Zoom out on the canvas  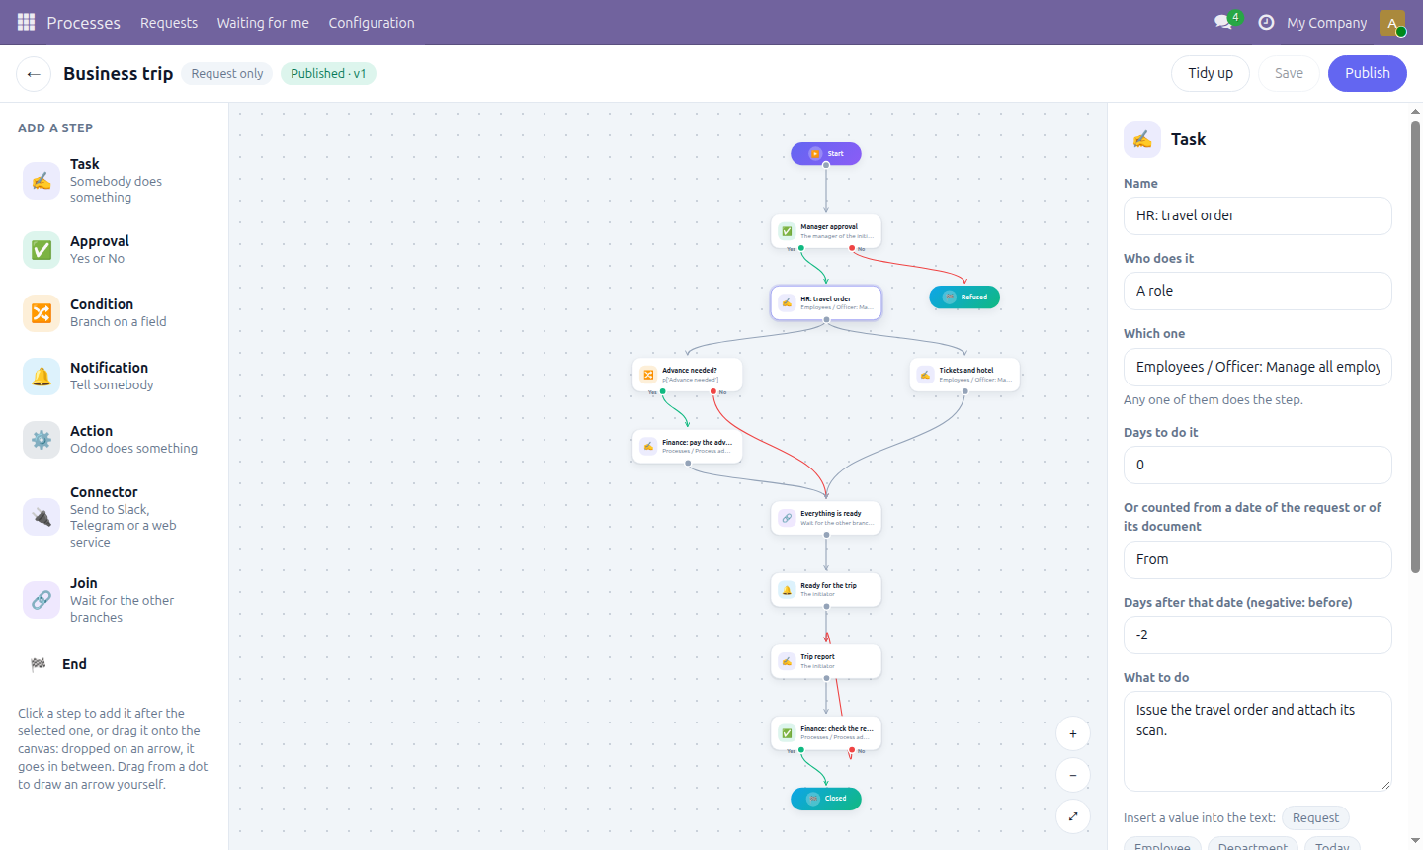(1073, 775)
